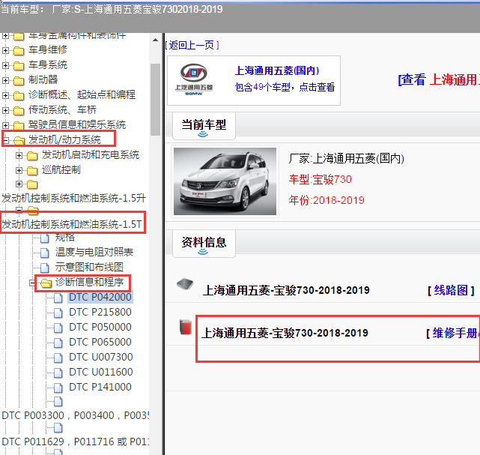Open DTC P011629, P011716 entry
Image resolution: width=480 pixels, height=455 pixels.
[x=76, y=442]
